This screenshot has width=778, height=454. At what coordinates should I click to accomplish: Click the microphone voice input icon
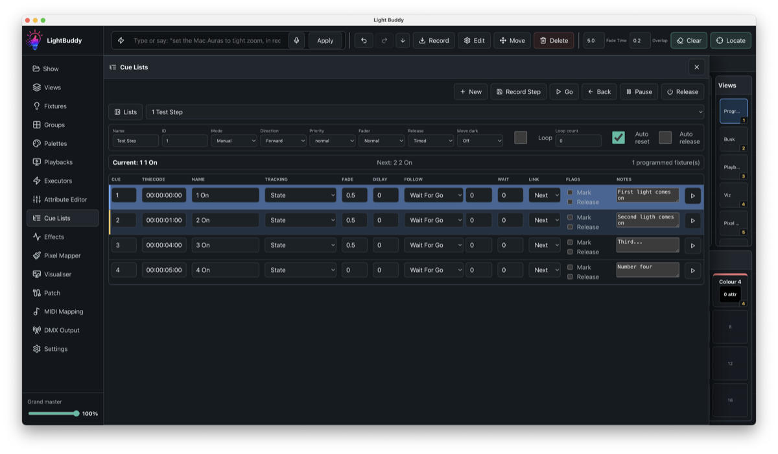pyautogui.click(x=296, y=40)
